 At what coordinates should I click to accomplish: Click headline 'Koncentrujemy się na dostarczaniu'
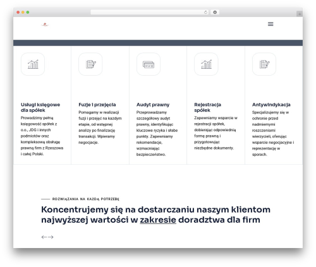(155, 215)
